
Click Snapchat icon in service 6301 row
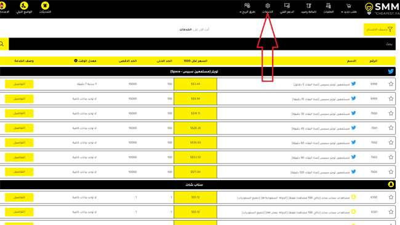click(354, 211)
